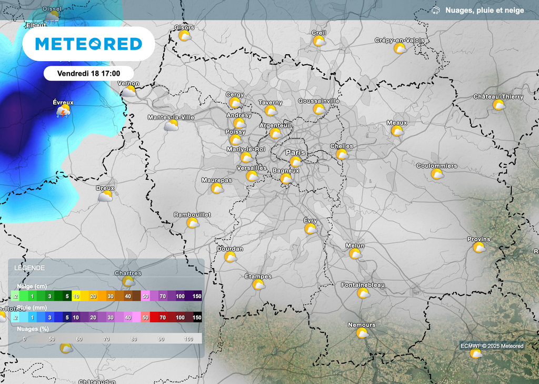
Task: Open the Fontainebleau weather icon
Action: (363, 293)
